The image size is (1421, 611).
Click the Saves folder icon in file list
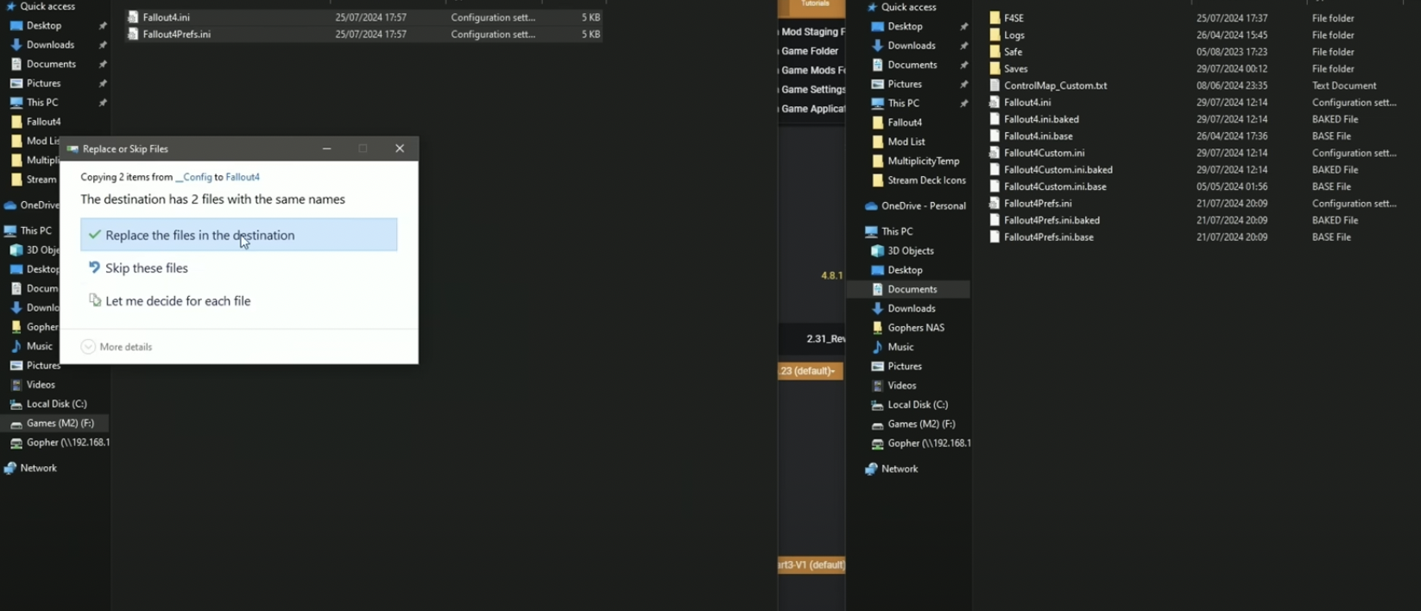tap(995, 69)
